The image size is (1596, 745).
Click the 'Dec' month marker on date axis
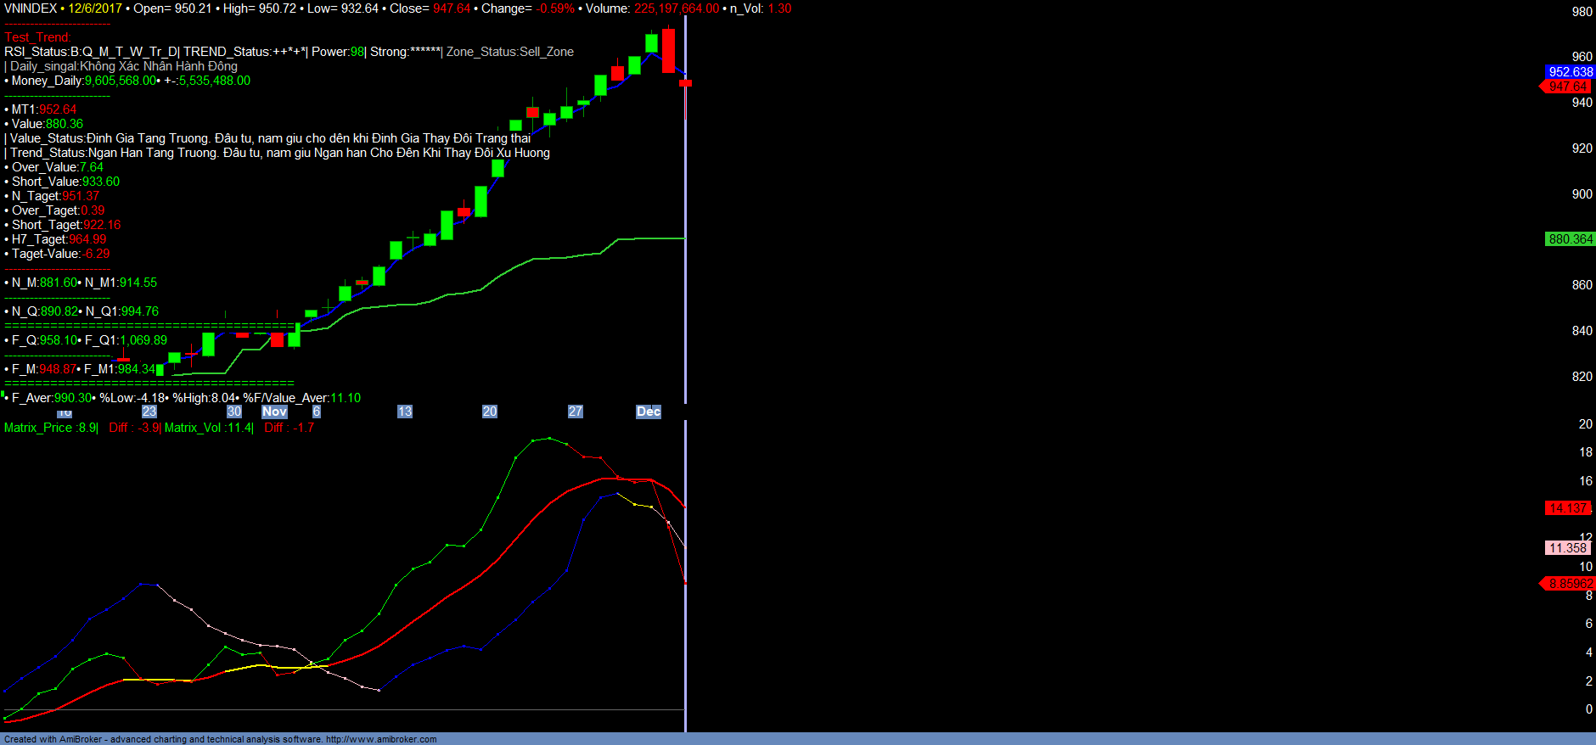(649, 412)
